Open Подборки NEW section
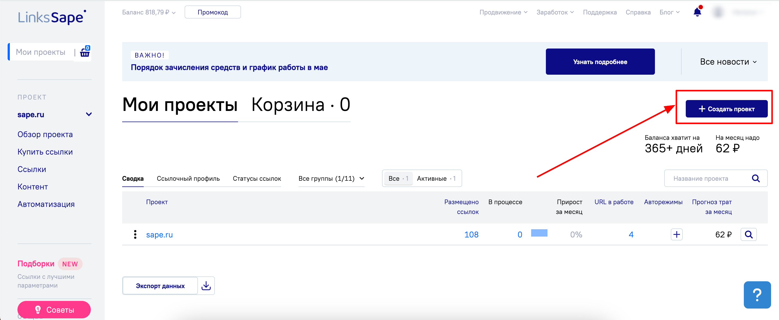 50,264
